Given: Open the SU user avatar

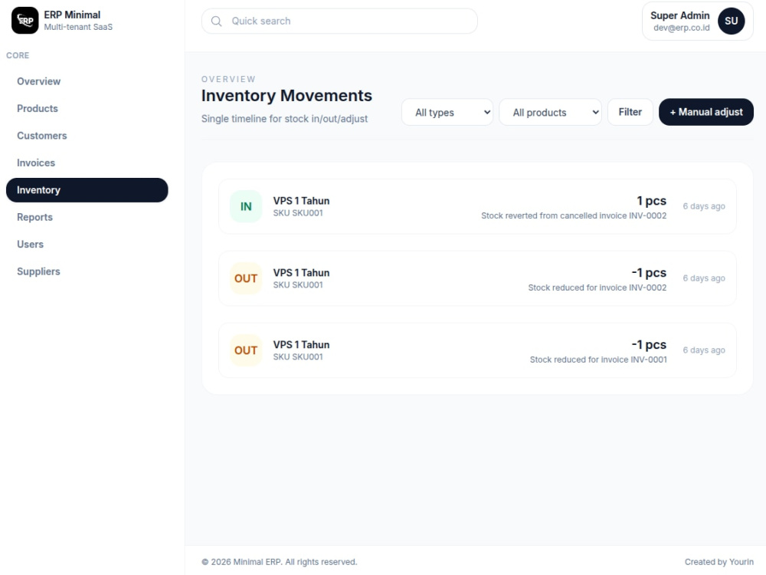Looking at the screenshot, I should pos(731,21).
